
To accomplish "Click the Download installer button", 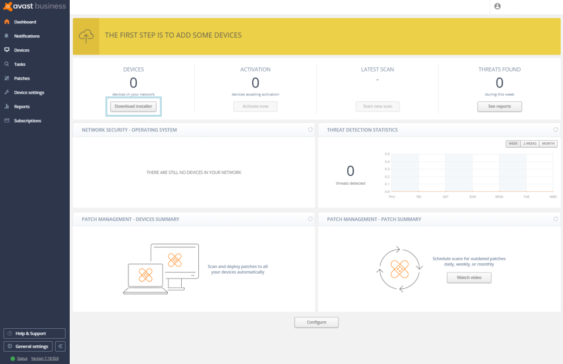I will coord(133,106).
